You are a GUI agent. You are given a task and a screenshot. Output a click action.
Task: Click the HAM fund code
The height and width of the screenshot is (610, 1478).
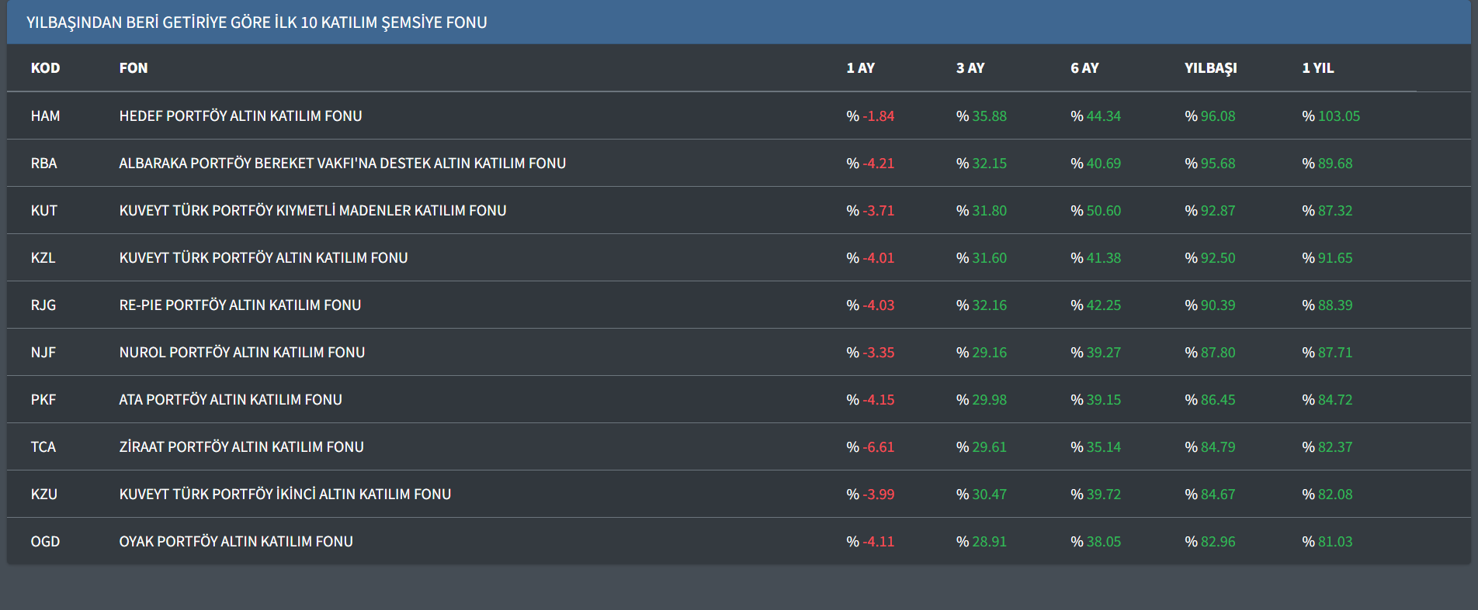[x=45, y=116]
